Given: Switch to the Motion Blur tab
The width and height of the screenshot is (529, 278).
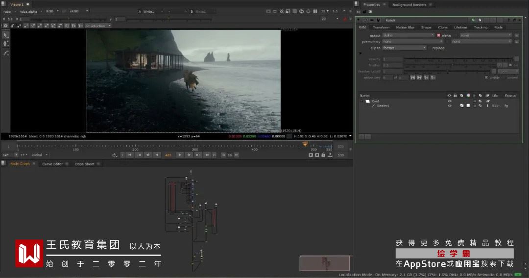Looking at the screenshot, I should pyautogui.click(x=405, y=27).
